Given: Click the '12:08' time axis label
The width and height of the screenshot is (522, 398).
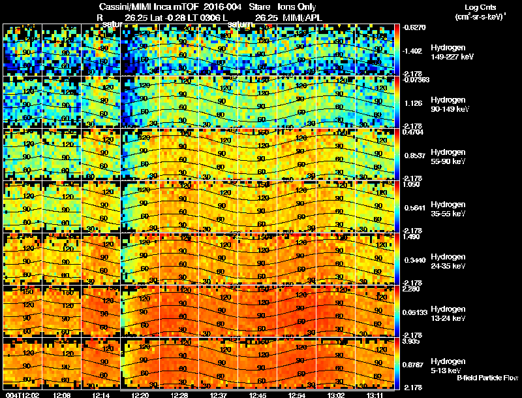Looking at the screenshot, I should pyautogui.click(x=61, y=395).
